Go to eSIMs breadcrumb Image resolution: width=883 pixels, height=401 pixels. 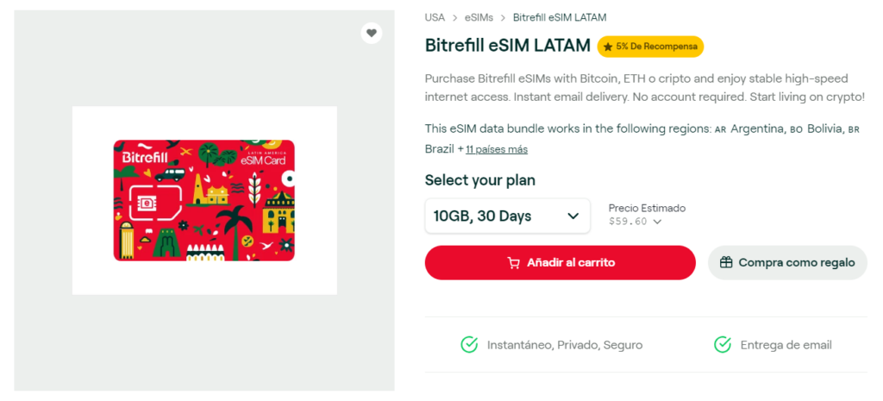tap(479, 17)
